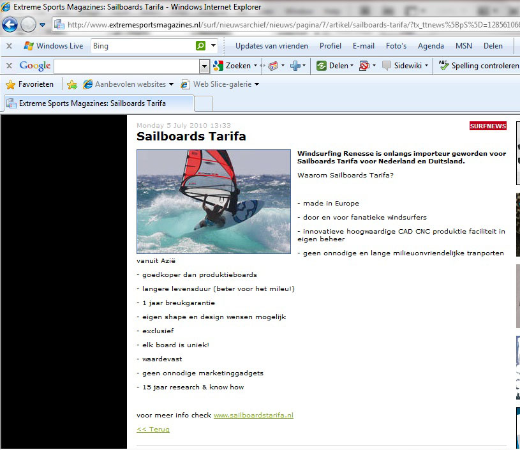This screenshot has width=520, height=450.
Task: Click the Google Zoeken search button
Action: [x=232, y=66]
